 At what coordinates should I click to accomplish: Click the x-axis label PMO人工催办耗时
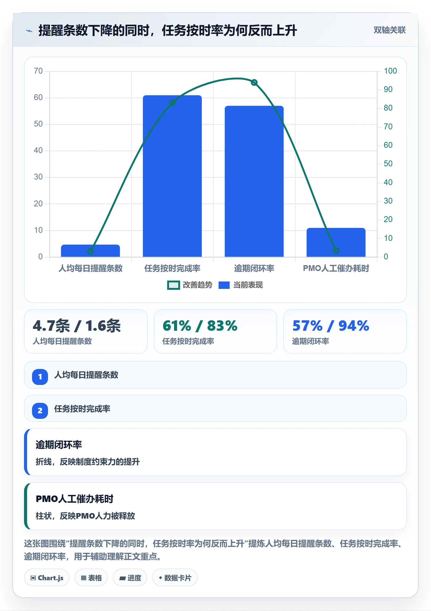pyautogui.click(x=336, y=269)
